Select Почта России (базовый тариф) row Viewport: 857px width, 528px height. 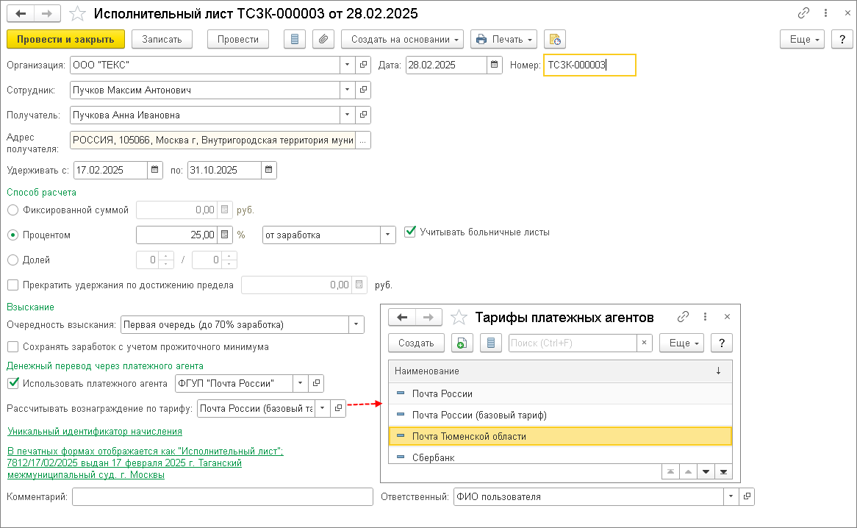(560, 415)
